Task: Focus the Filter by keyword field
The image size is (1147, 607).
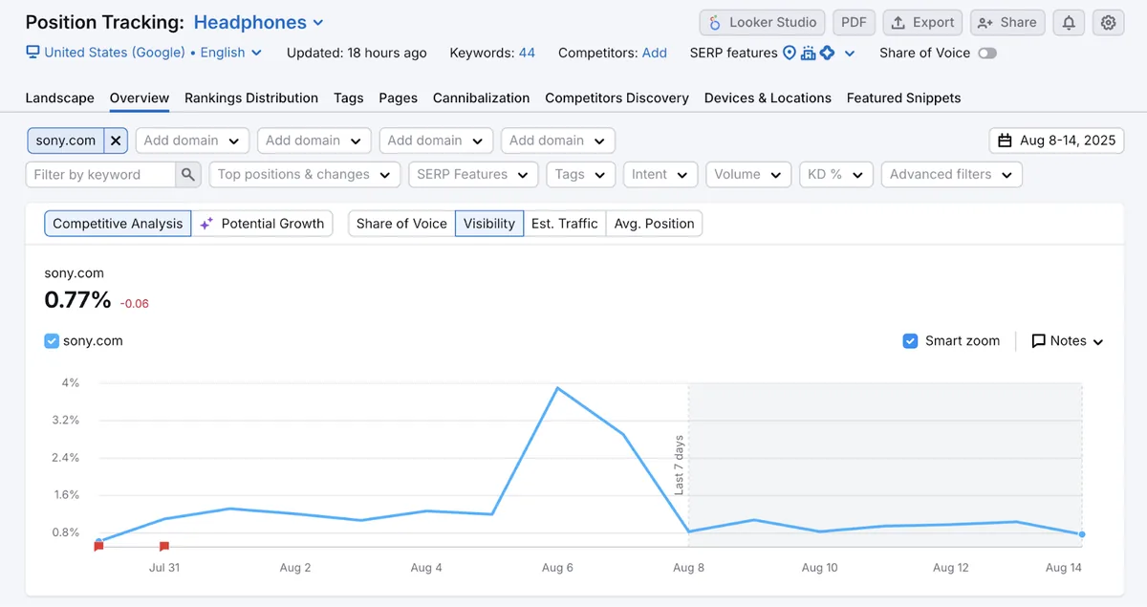Action: 100,175
